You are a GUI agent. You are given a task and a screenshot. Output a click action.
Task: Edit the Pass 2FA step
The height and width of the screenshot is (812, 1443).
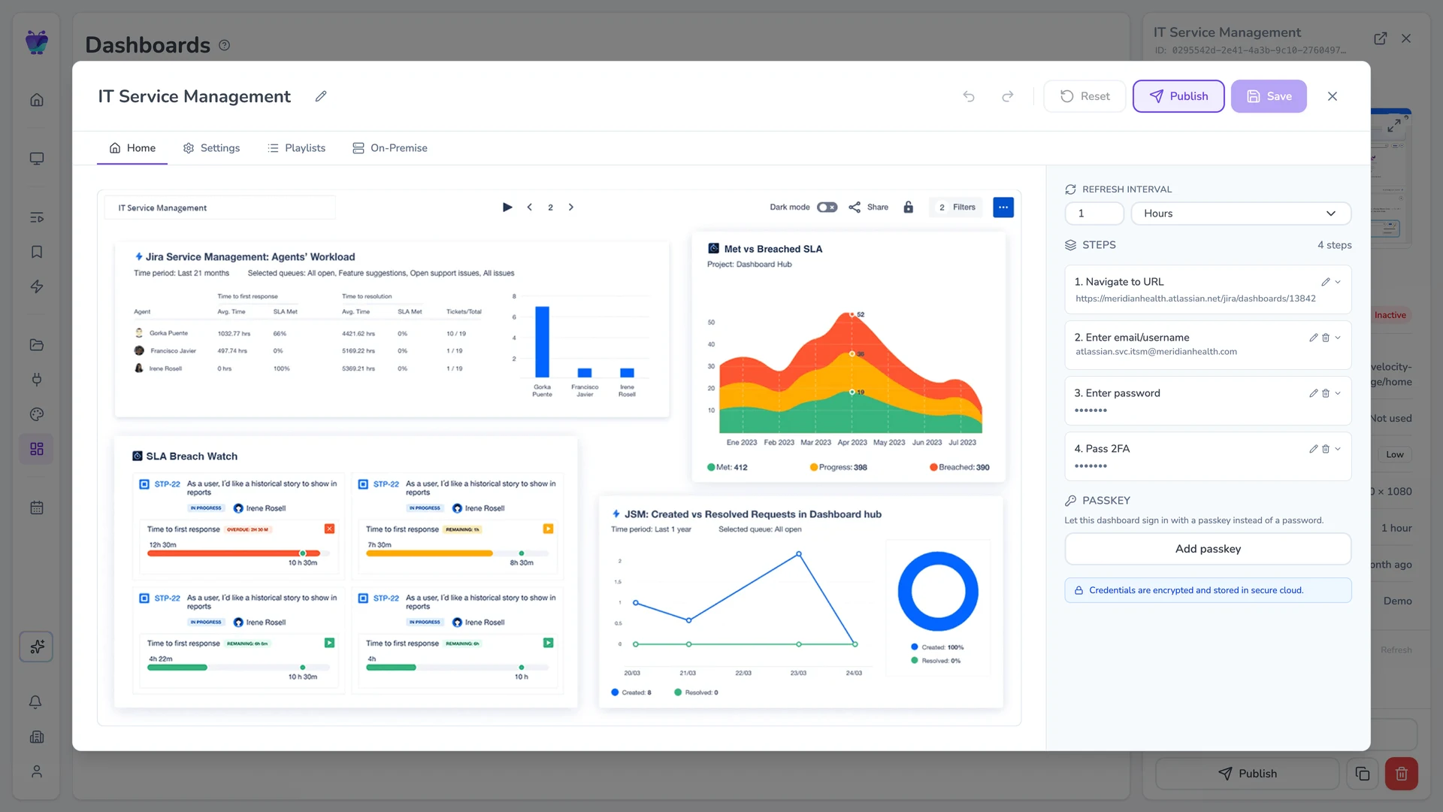tap(1314, 449)
